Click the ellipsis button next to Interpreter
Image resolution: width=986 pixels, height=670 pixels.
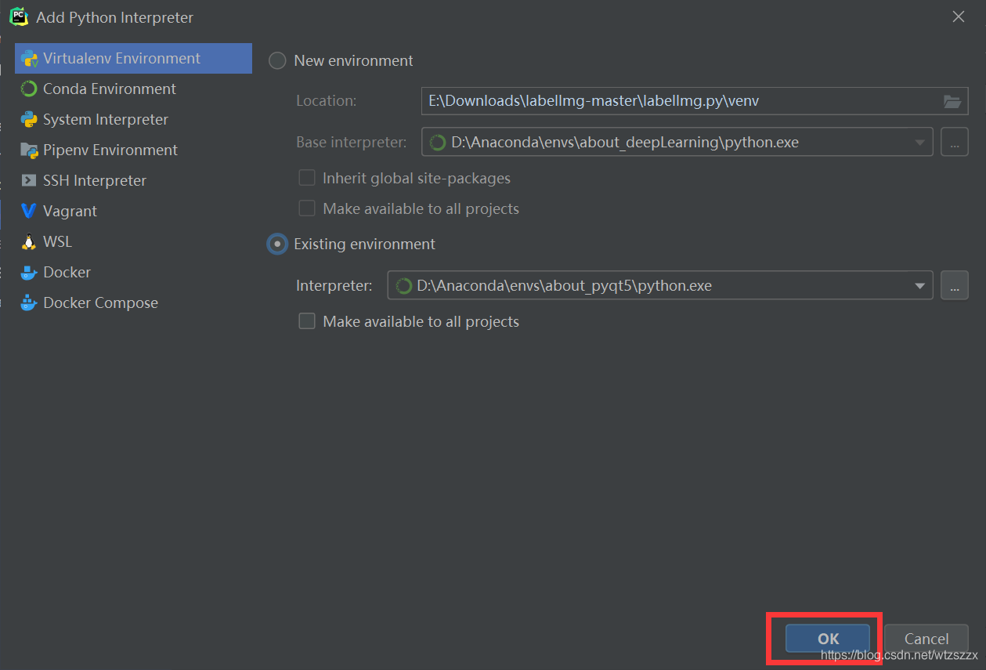[x=954, y=286]
